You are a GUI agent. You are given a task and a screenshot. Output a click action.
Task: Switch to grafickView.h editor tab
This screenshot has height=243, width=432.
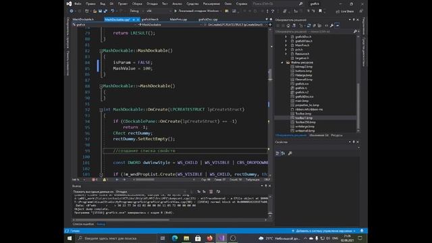[150, 20]
